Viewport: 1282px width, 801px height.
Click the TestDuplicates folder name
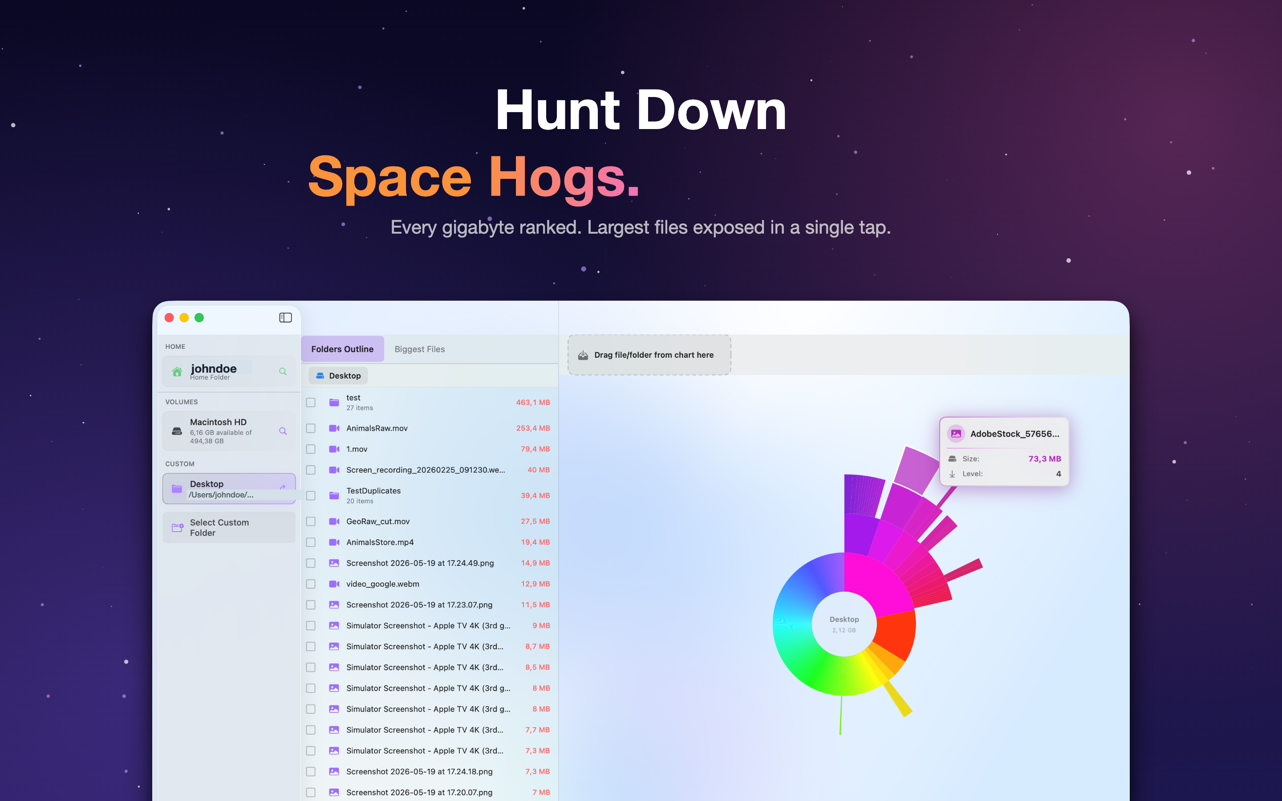coord(373,490)
